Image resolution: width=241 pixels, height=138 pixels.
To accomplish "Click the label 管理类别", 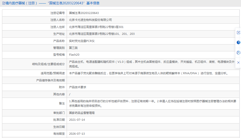I will point(59,48).
